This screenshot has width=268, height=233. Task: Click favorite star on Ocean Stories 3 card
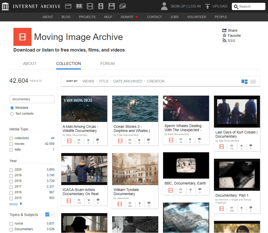(x=139, y=140)
